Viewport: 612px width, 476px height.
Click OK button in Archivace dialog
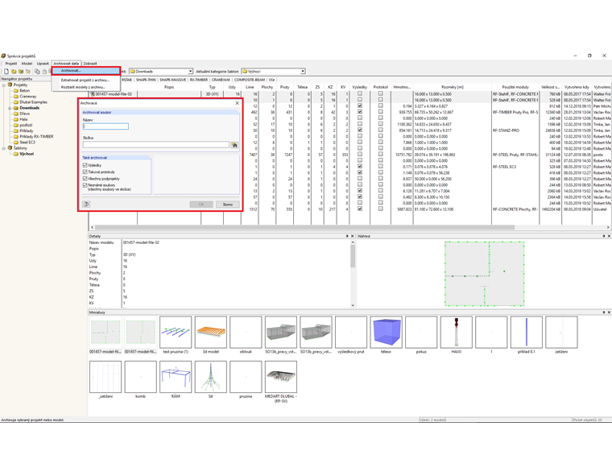[201, 205]
